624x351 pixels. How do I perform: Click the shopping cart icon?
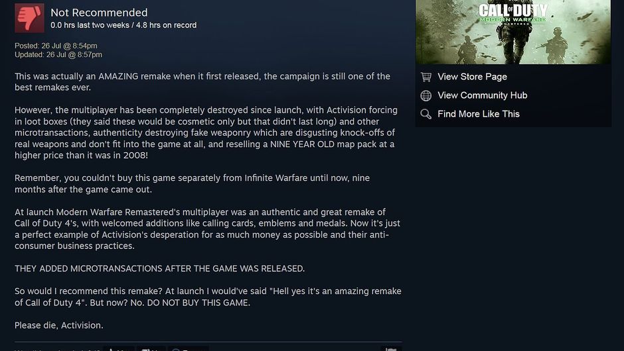pos(426,77)
